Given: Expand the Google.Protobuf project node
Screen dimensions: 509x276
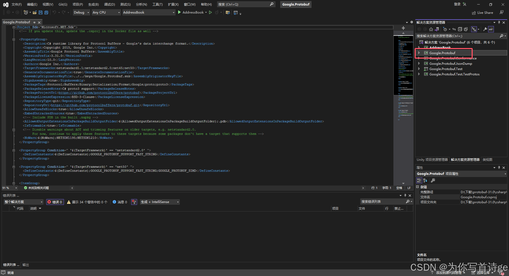Looking at the screenshot, I should [419, 53].
